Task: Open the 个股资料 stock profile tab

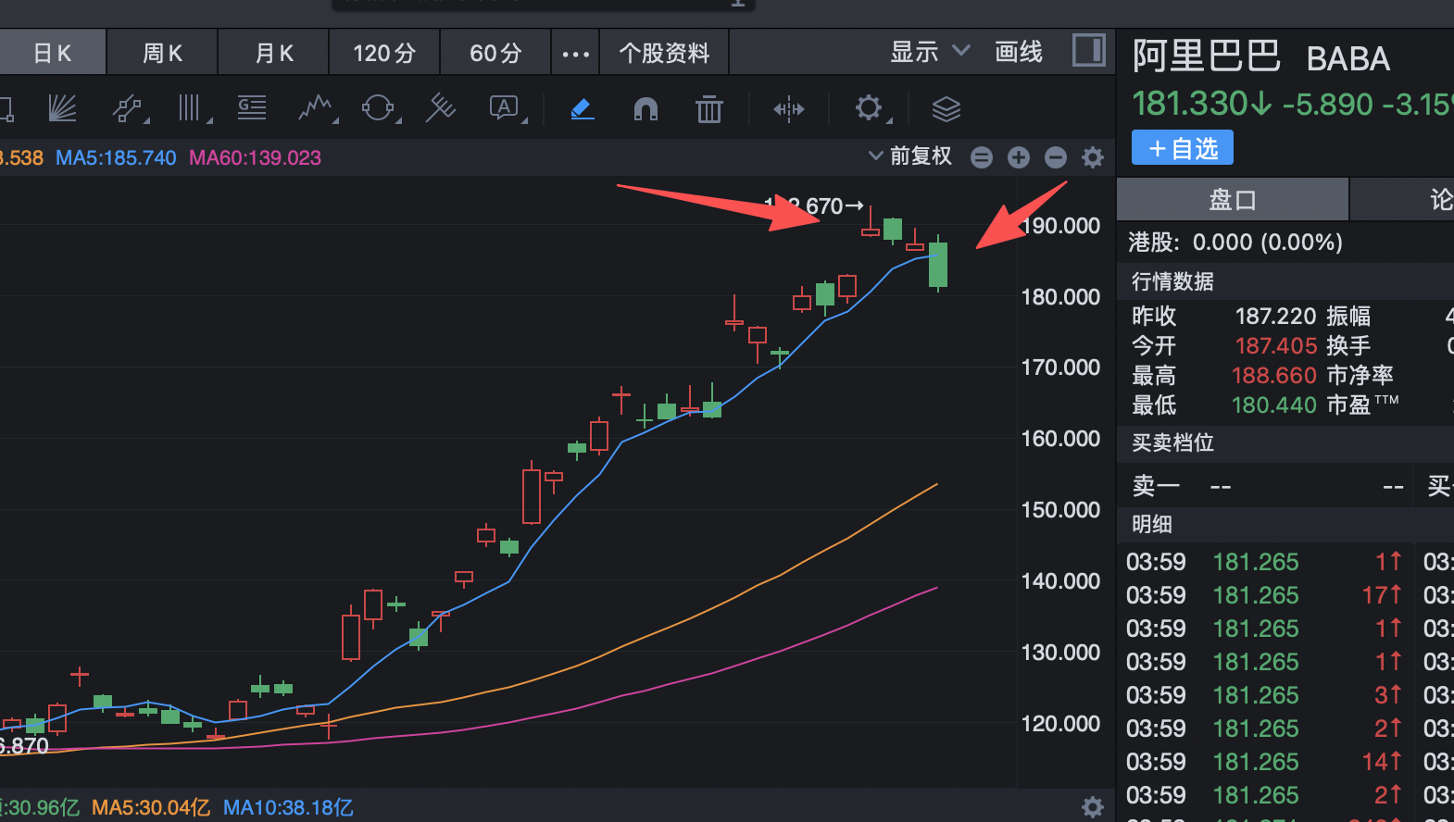Action: click(664, 53)
